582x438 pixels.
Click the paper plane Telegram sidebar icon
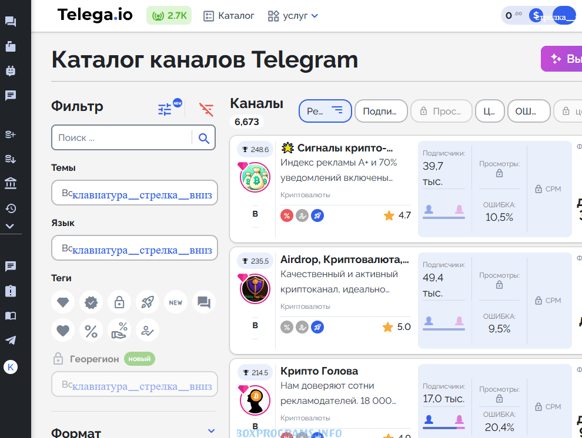coord(11,341)
